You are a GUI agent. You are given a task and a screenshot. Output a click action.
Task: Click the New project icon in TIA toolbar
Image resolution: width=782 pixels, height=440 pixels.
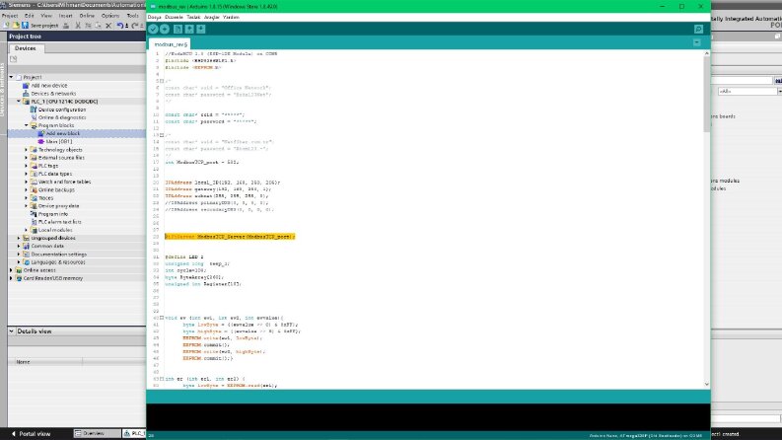(x=7, y=26)
